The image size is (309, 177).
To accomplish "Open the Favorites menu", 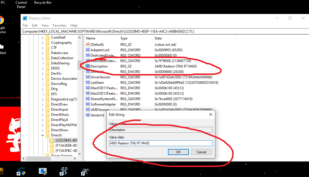I will click(59, 25).
